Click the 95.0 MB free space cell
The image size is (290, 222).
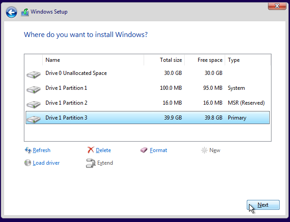(x=213, y=88)
